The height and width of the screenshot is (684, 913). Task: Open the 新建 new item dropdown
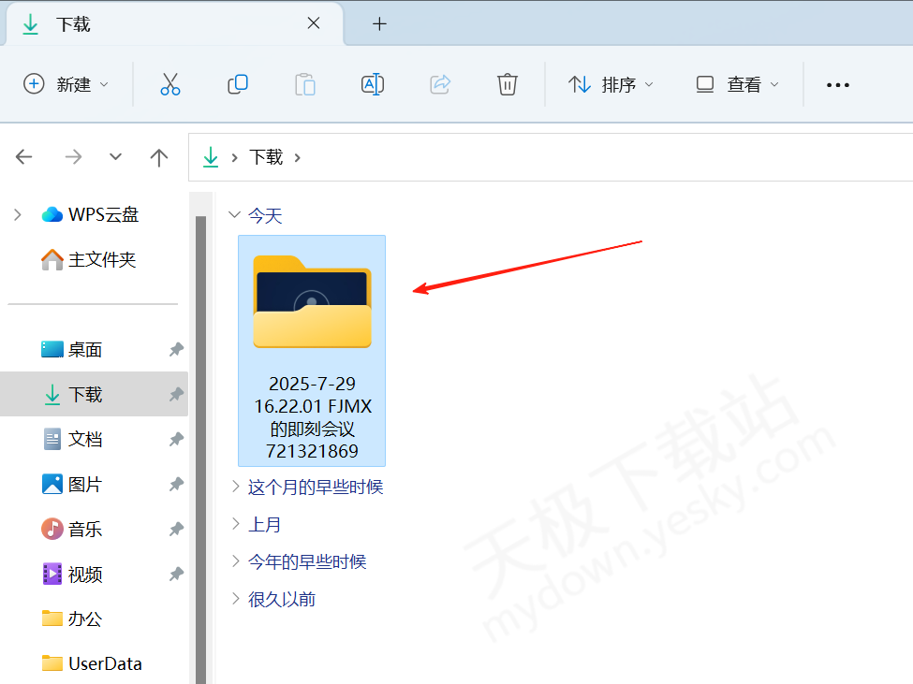click(66, 84)
